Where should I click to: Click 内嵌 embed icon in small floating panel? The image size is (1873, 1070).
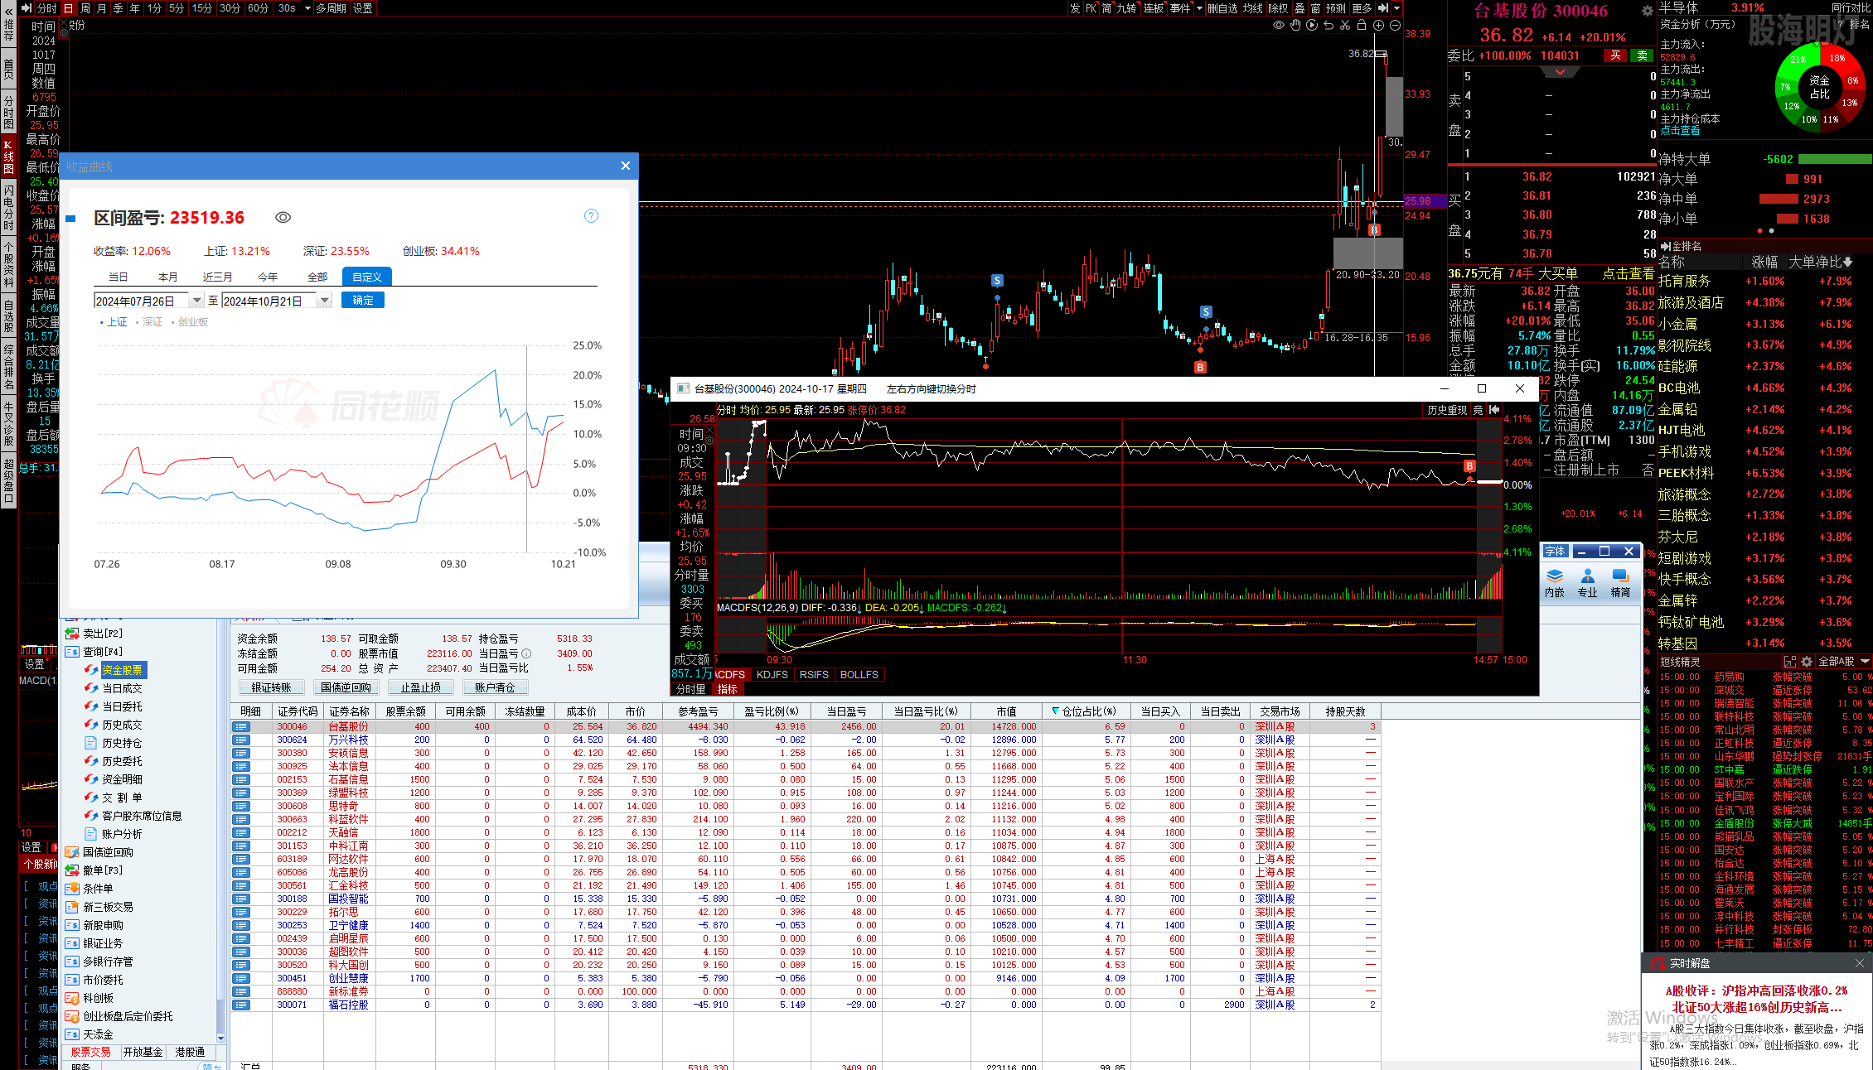click(1555, 583)
